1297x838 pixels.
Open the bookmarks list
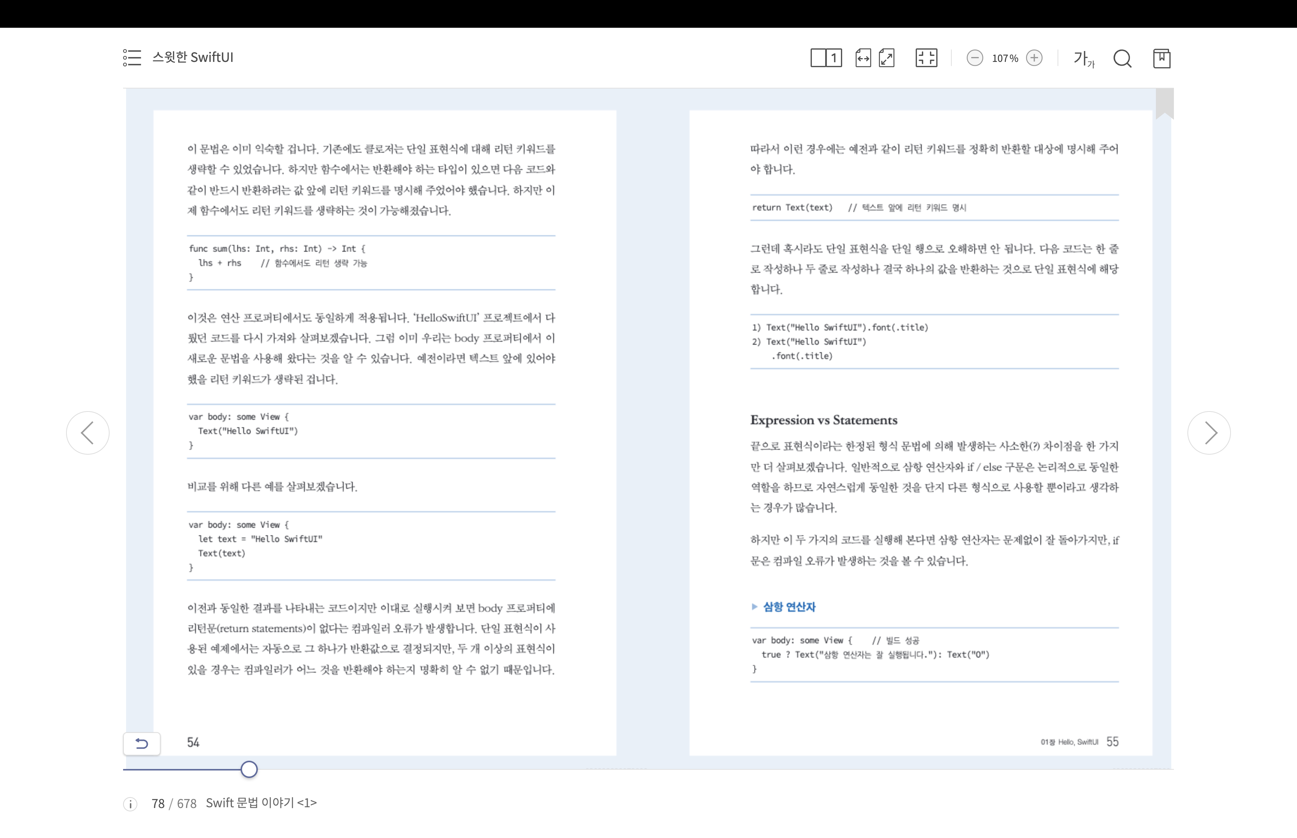coord(1162,58)
